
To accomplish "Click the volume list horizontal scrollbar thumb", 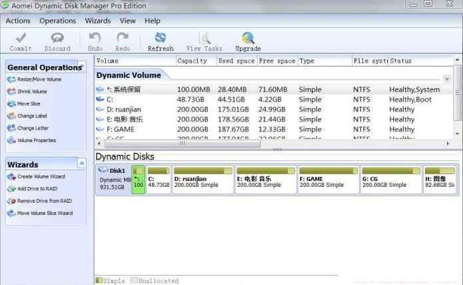I will (x=183, y=144).
